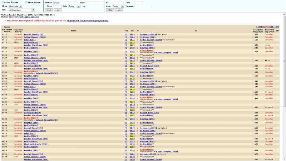Open the Thameslink Improvement programme link
This screenshot has height=161, width=286.
pos(87,21)
